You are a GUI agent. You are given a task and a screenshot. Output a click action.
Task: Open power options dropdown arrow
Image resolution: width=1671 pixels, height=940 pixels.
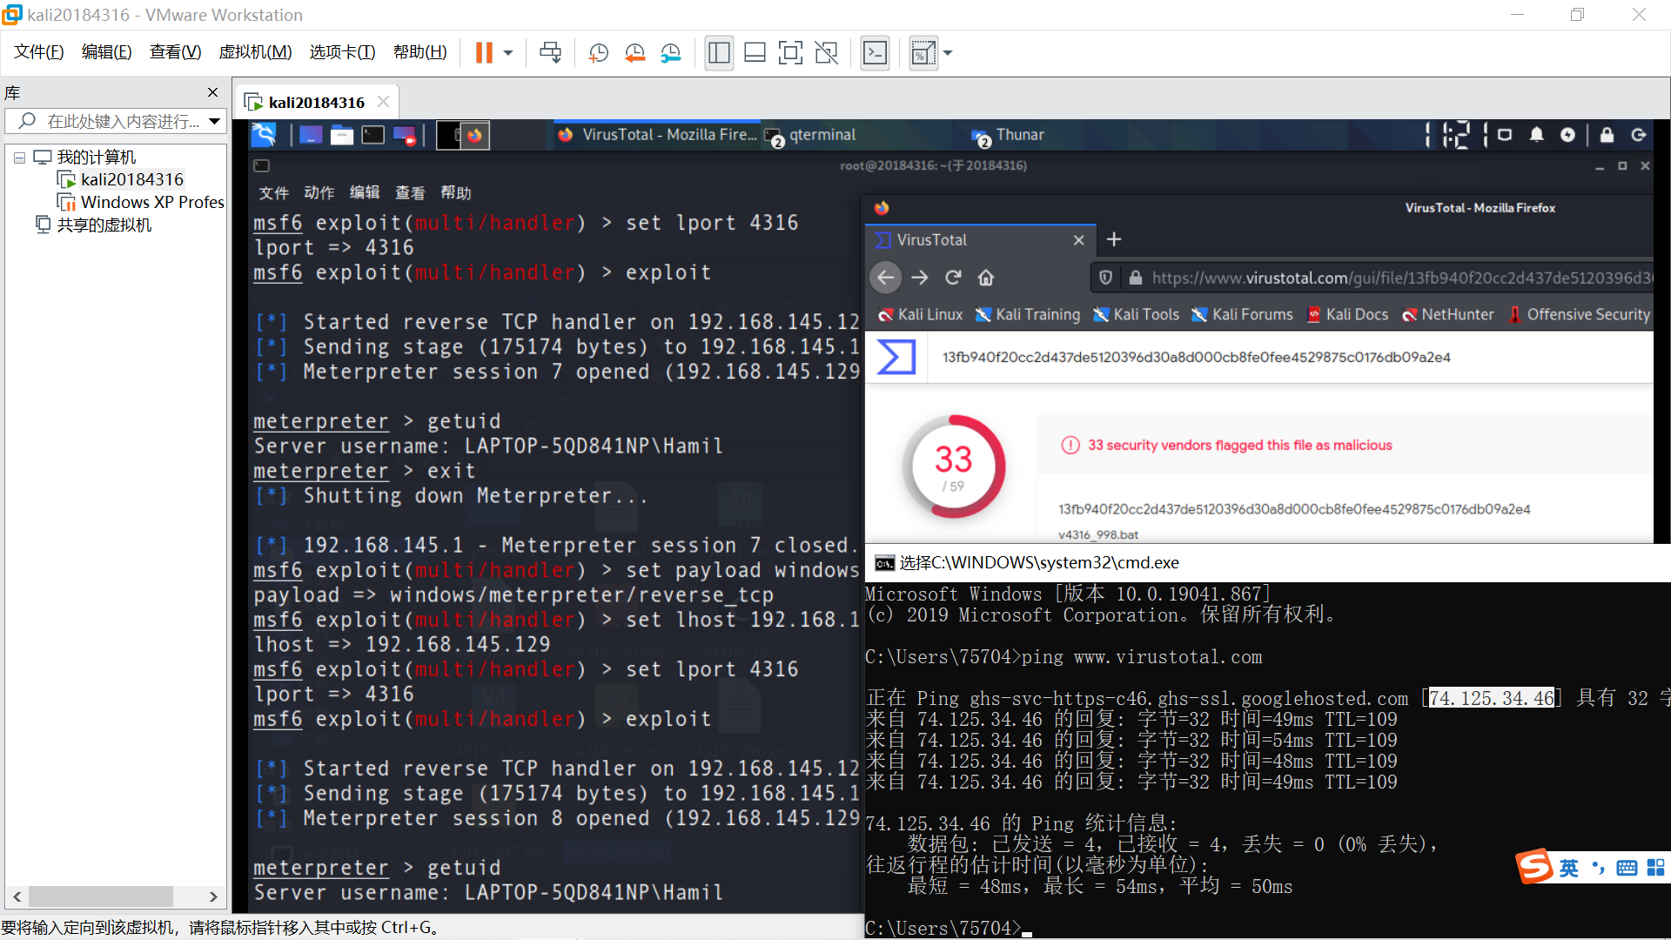pyautogui.click(x=508, y=53)
